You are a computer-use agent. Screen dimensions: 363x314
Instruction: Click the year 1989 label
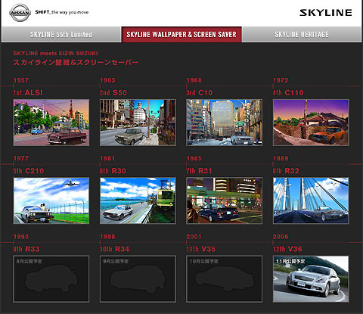[281, 158]
